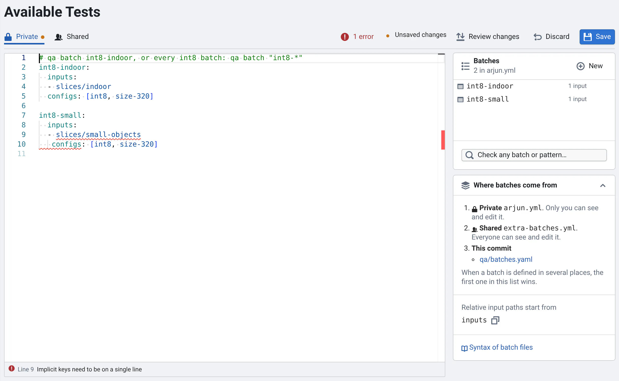Open the Private tab
Viewport: 619px width, 381px height.
tap(24, 37)
